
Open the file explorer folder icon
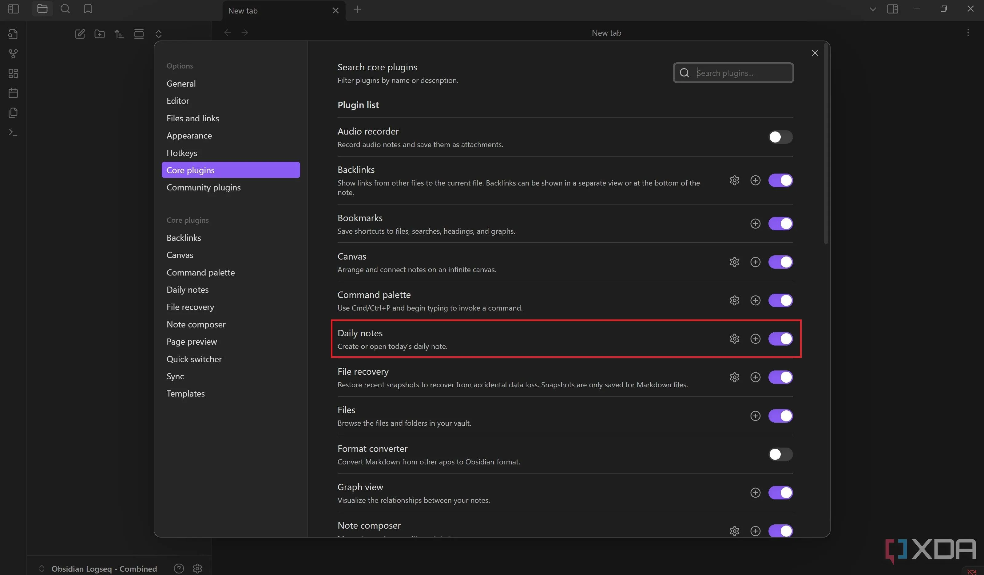pyautogui.click(x=42, y=9)
